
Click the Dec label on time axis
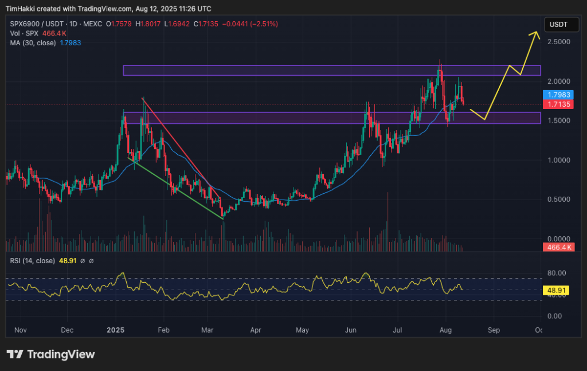67,330
